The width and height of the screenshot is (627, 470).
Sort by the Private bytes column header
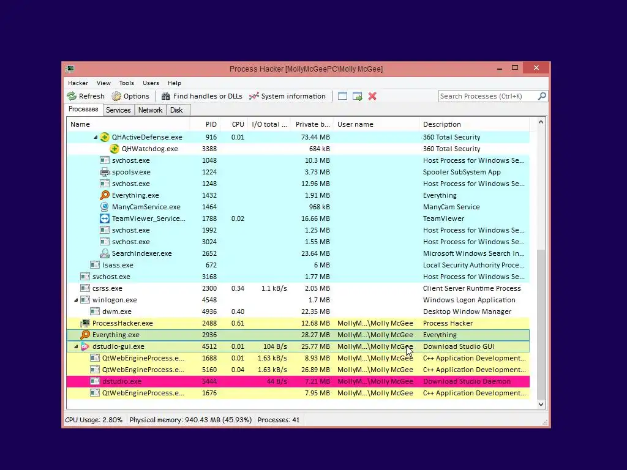(x=312, y=124)
